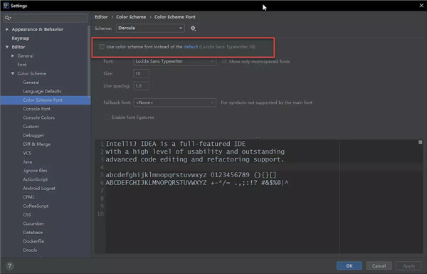The image size is (427, 274).
Task: Select VCS color scheme item
Action: 27,153
